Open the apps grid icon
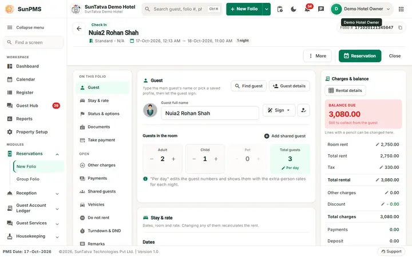 (x=401, y=9)
